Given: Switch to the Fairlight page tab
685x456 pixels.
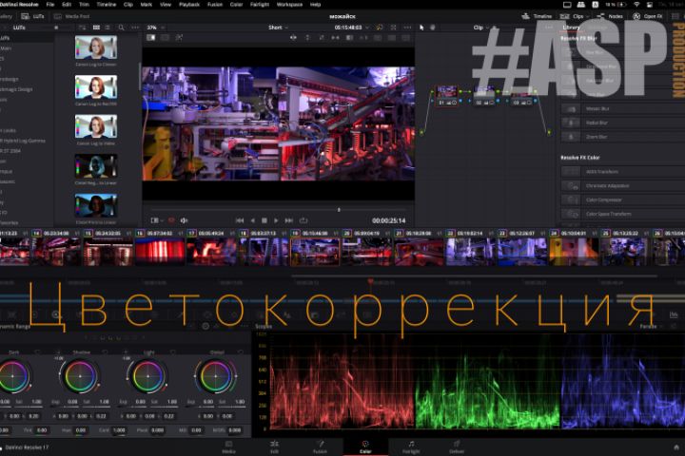Looking at the screenshot, I should tap(411, 446).
